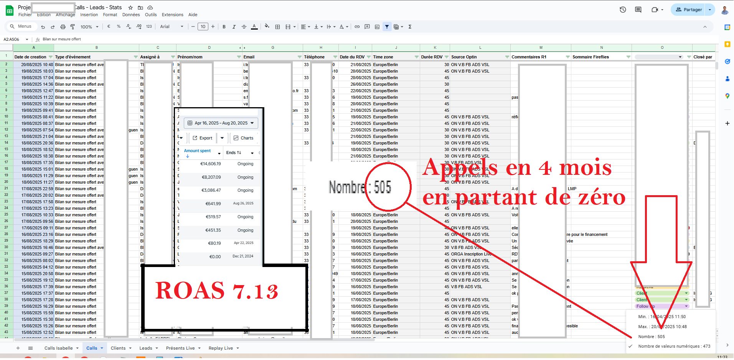
Task: Open the zoom 100% dropdown
Action: click(89, 27)
